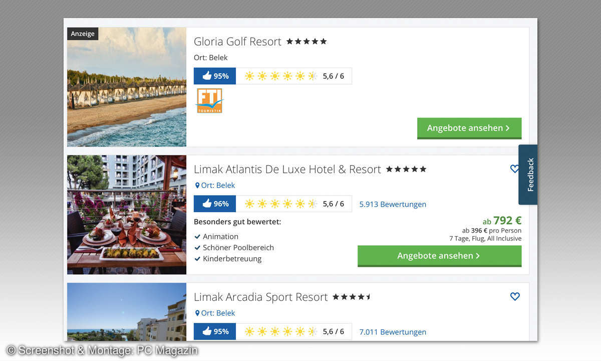
Task: Click the Schöner Poolbereich highlight entry
Action: [x=234, y=248]
